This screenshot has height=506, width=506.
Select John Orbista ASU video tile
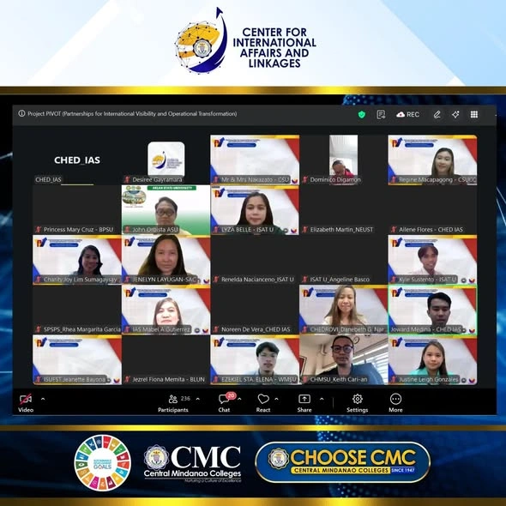pyautogui.click(x=166, y=210)
